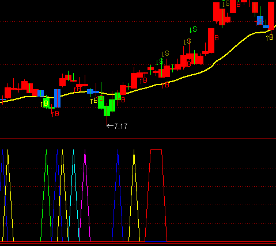
Task: Select yellow buy B marker at far right edge
Action: coord(270,37)
